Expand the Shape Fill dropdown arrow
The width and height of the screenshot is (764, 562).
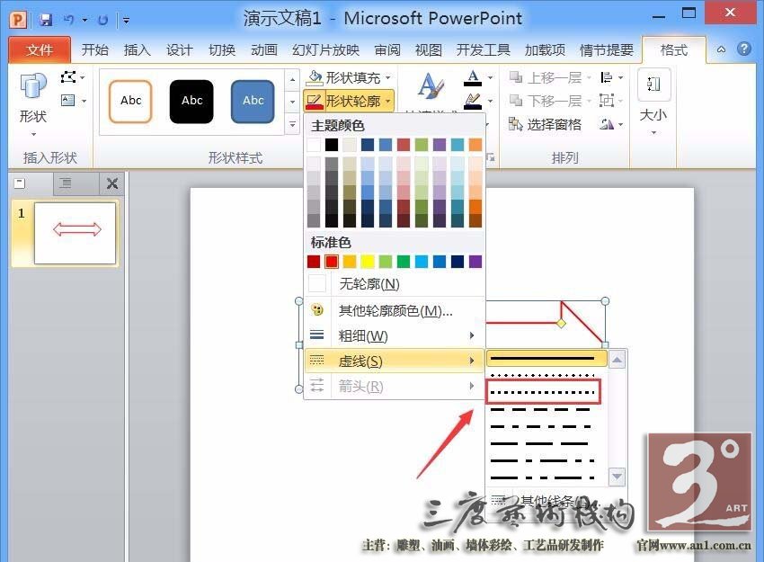click(x=388, y=77)
